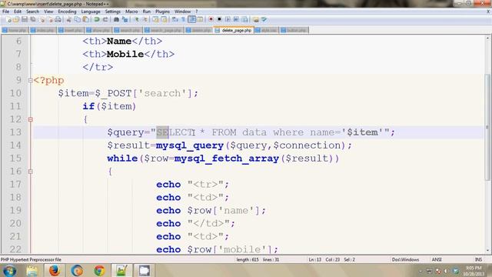Click the $item variable on line 10

(x=74, y=93)
